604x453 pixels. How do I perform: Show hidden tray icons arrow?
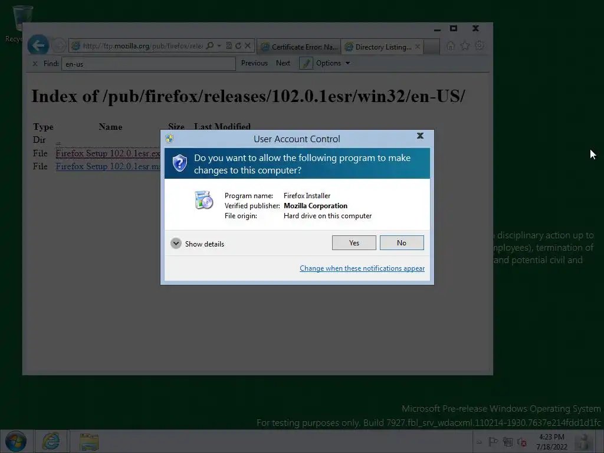(x=479, y=442)
